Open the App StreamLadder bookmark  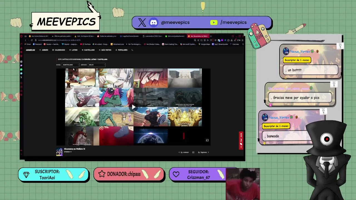tap(220, 44)
